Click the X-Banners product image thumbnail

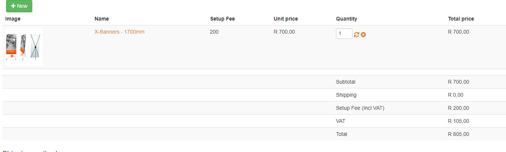point(24,47)
